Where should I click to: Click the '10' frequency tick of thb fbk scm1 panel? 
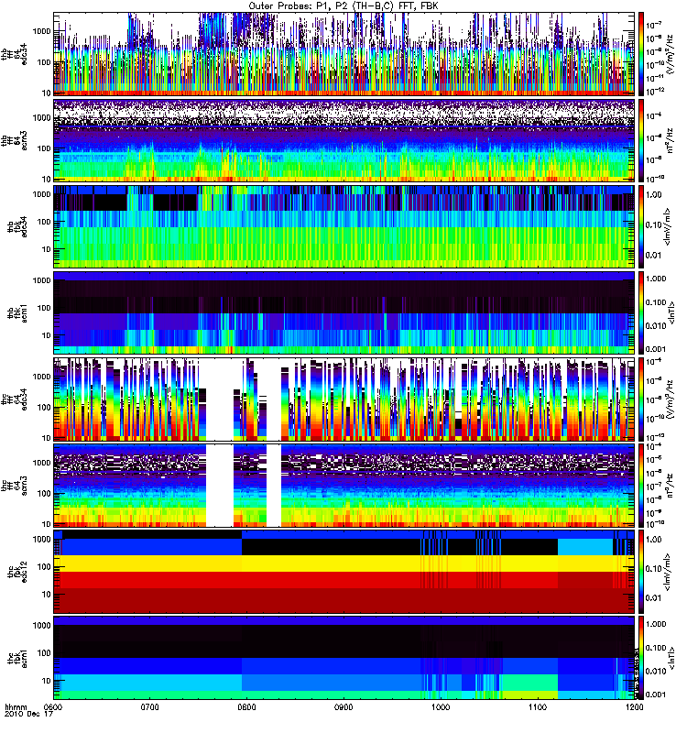pos(46,335)
